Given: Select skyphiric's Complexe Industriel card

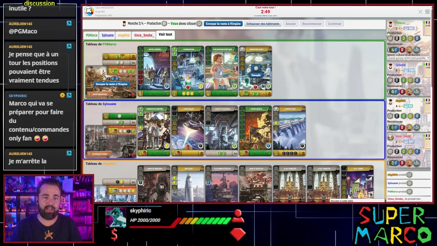Looking at the screenshot, I should (154, 184).
